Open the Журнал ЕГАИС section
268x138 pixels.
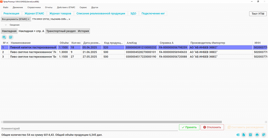tap(34, 13)
